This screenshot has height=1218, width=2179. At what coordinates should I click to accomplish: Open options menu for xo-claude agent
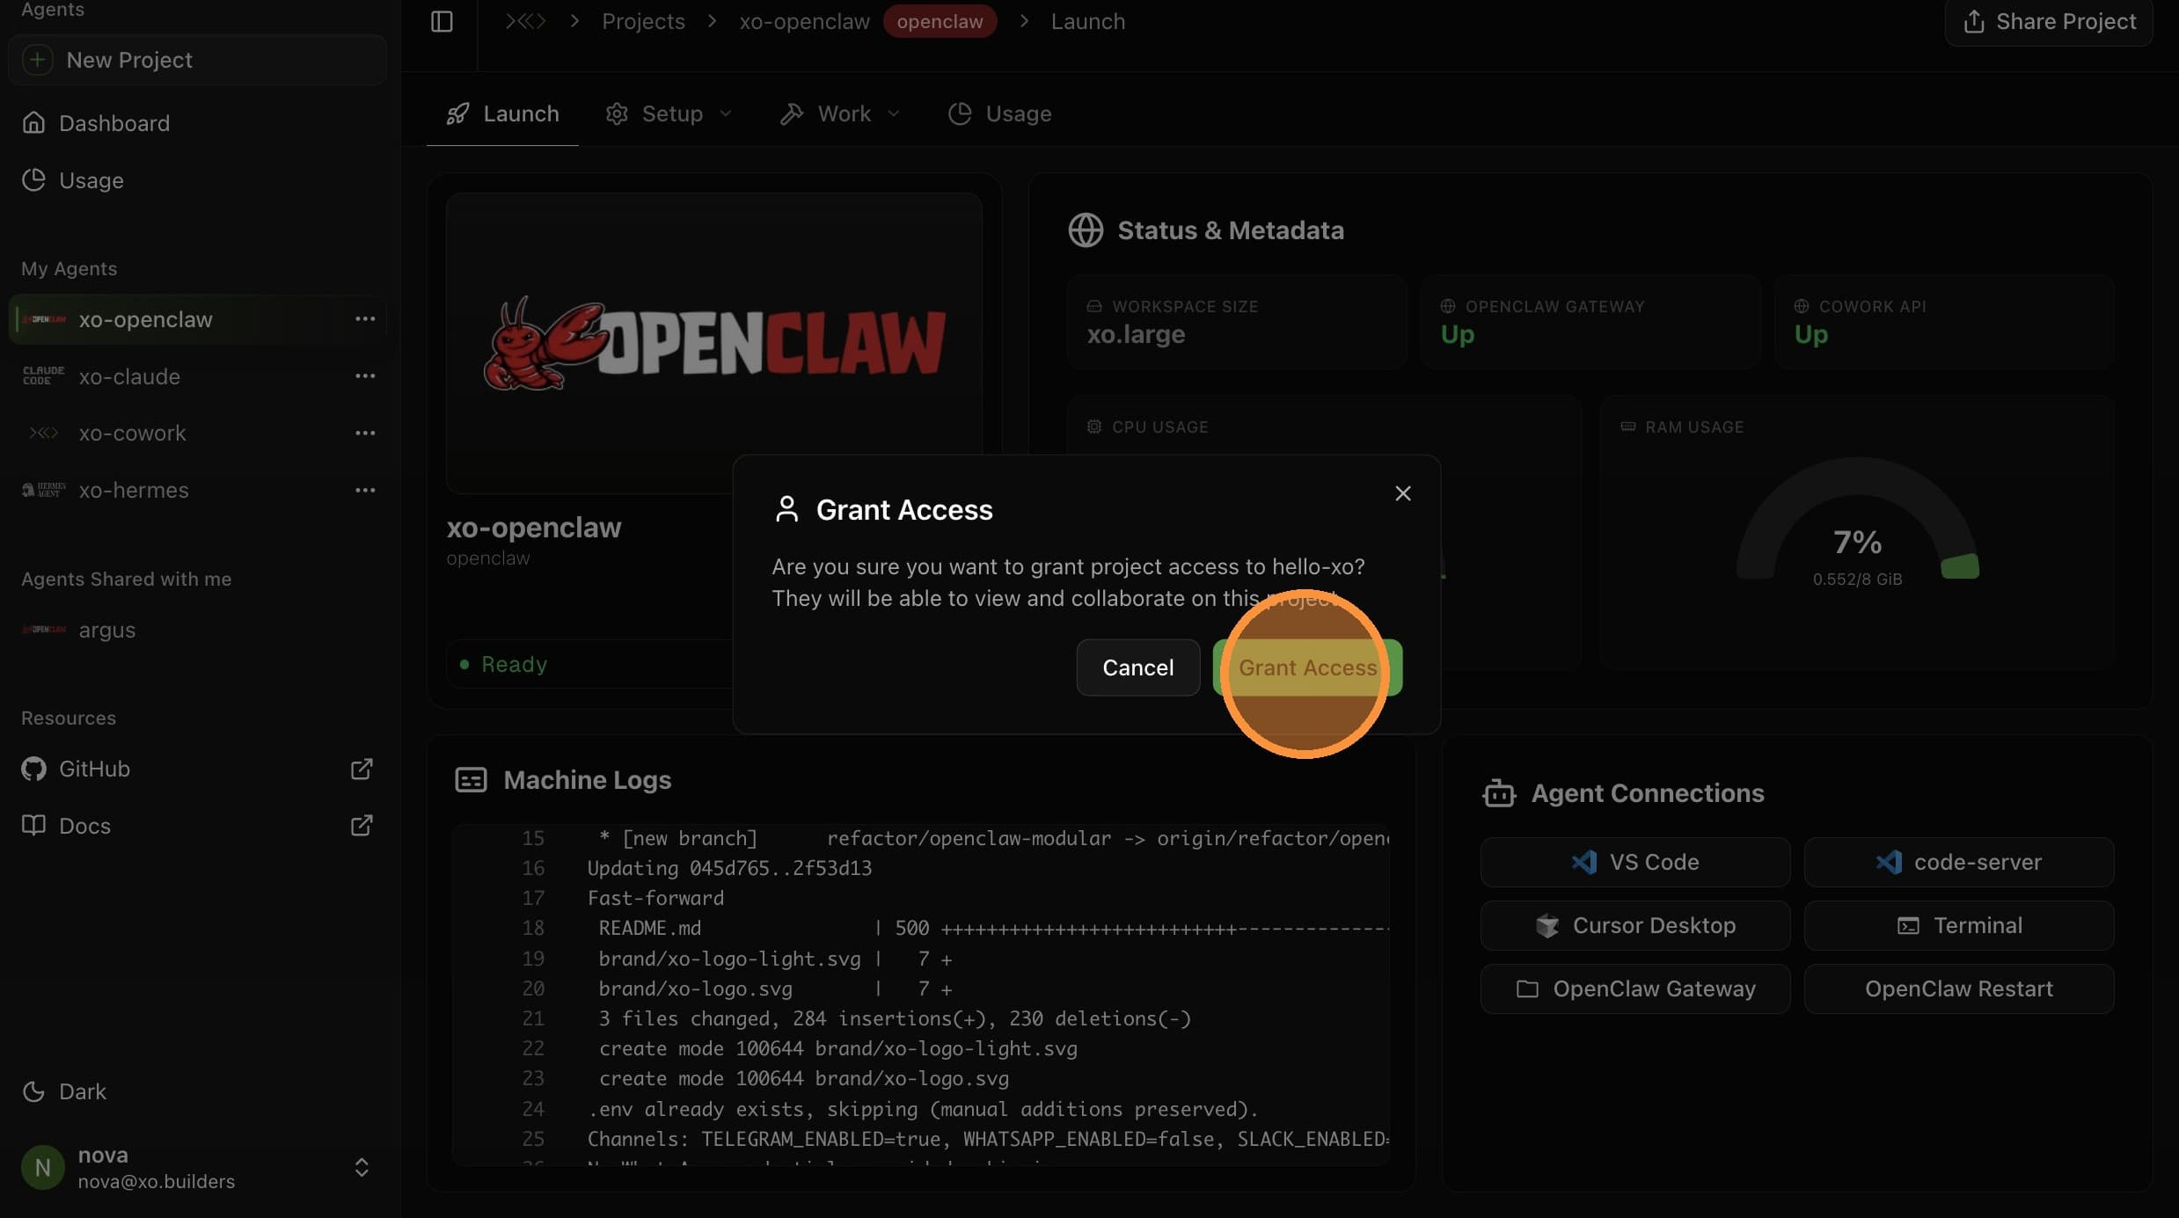365,376
